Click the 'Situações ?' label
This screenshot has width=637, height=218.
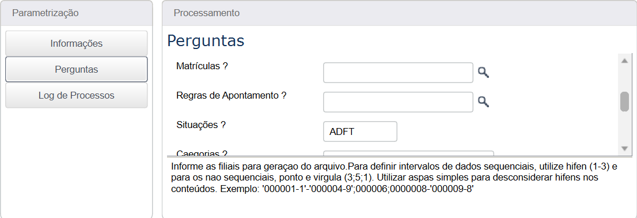(x=201, y=125)
